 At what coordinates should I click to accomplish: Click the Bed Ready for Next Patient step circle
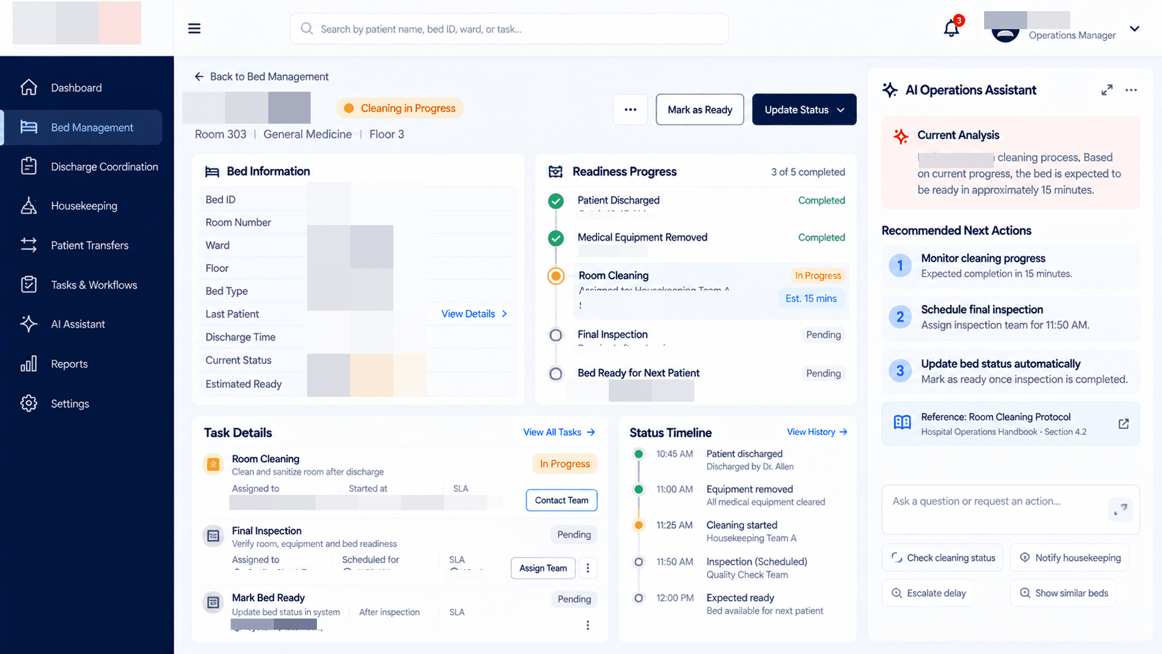tap(556, 374)
